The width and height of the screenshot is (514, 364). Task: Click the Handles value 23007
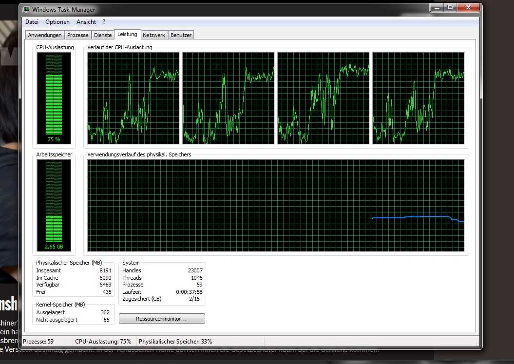pos(195,270)
